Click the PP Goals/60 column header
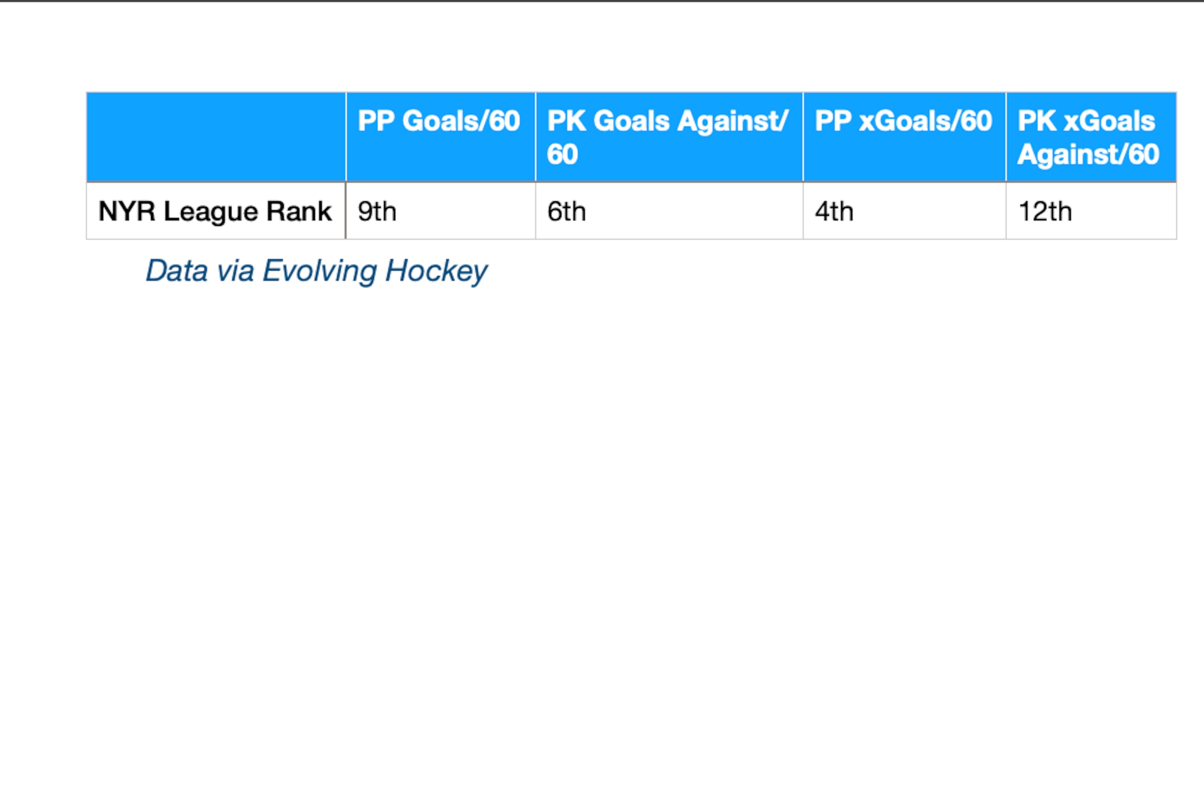The height and width of the screenshot is (803, 1204). [x=440, y=137]
